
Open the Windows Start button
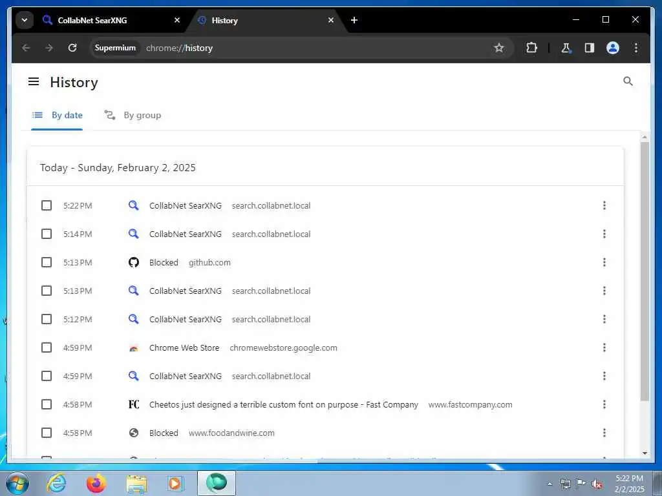pyautogui.click(x=17, y=483)
